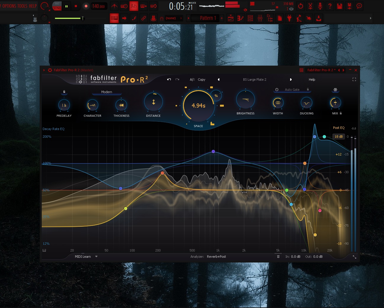Click the stop button in transport
384x308 pixels.
[x=76, y=6]
